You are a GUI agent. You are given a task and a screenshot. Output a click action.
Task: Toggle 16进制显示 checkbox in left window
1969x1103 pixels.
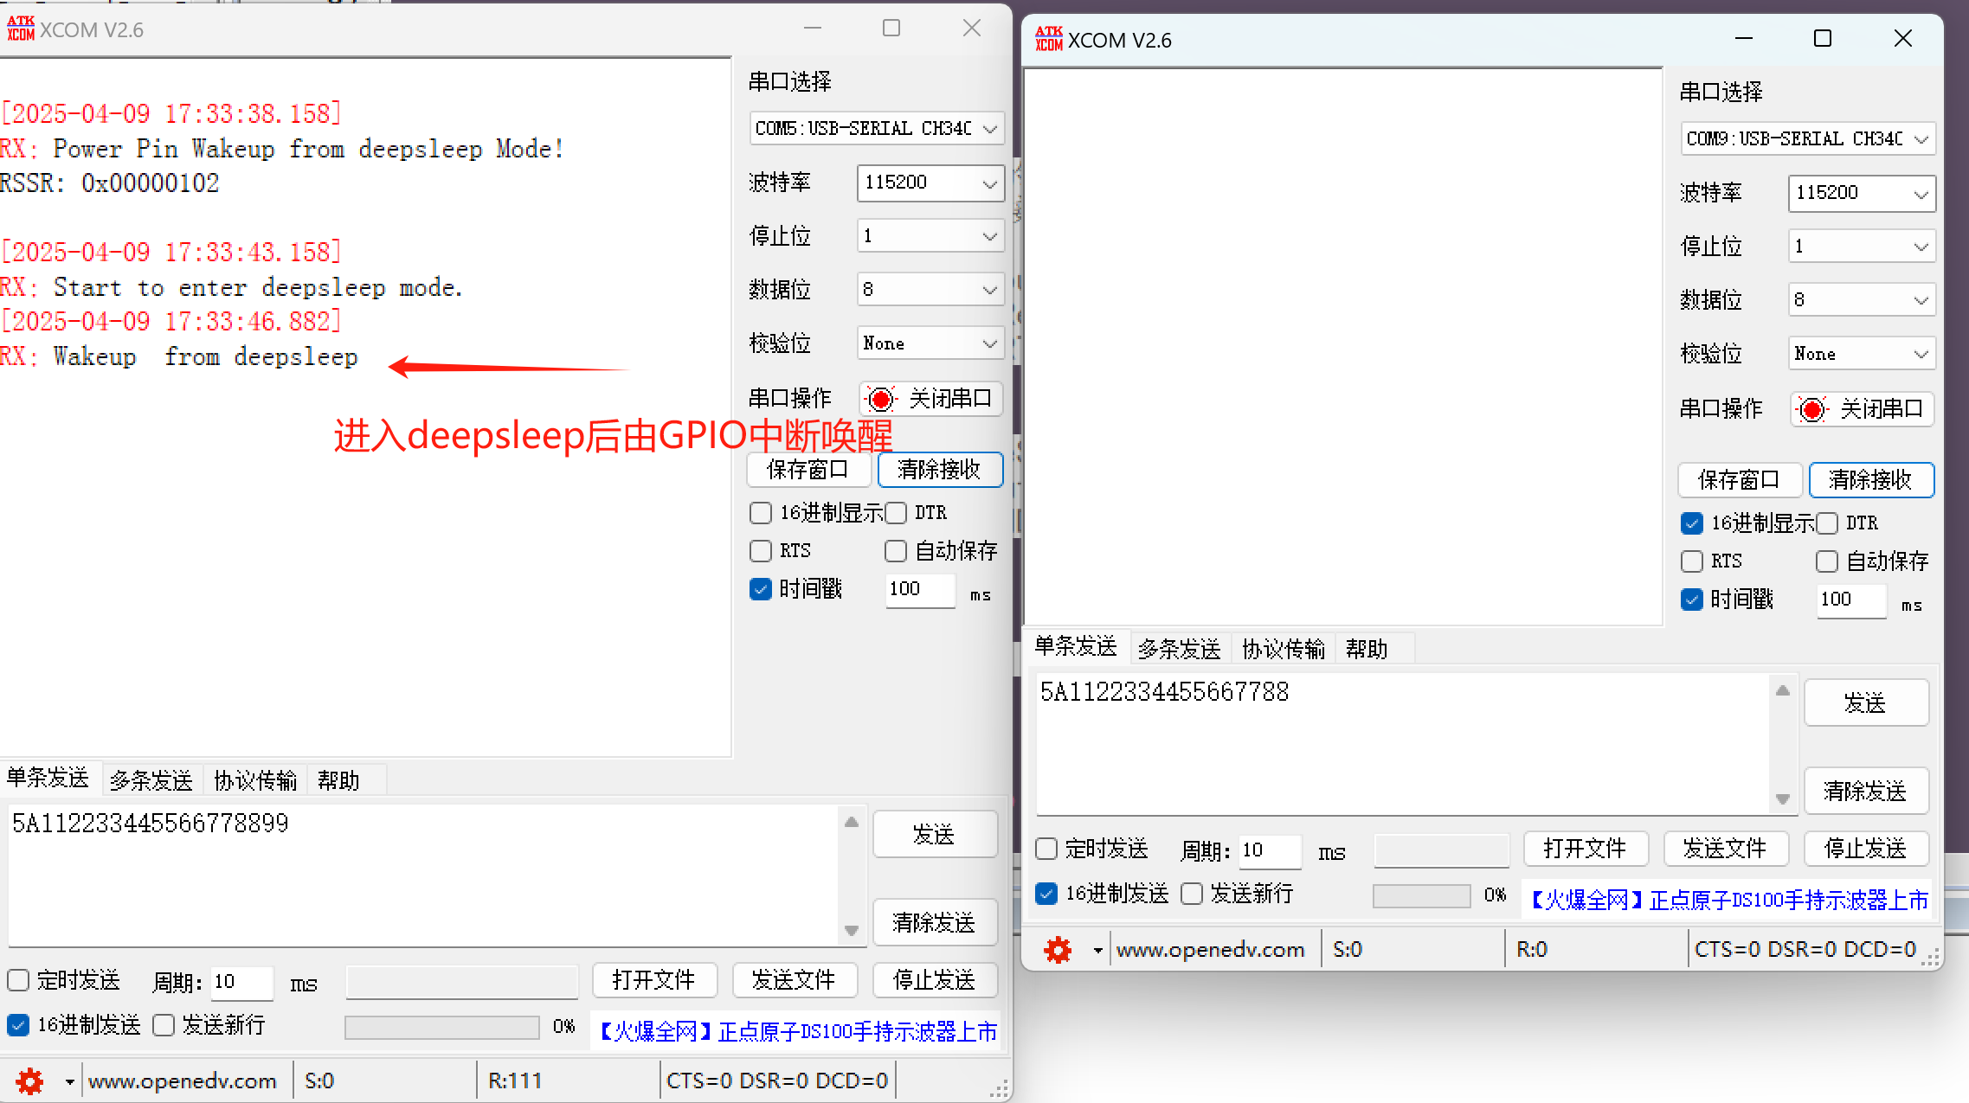tap(761, 513)
